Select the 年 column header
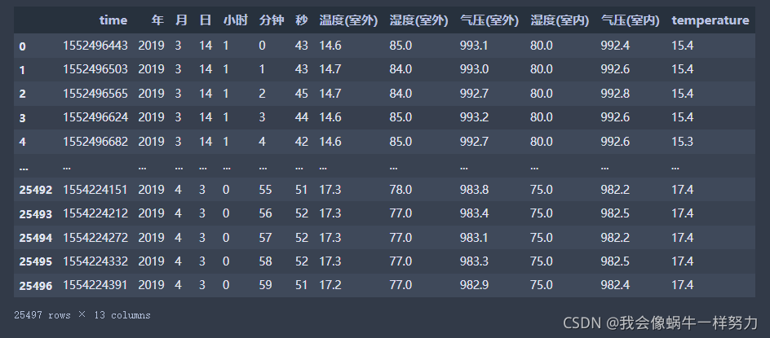This screenshot has height=338, width=770. pyautogui.click(x=157, y=20)
